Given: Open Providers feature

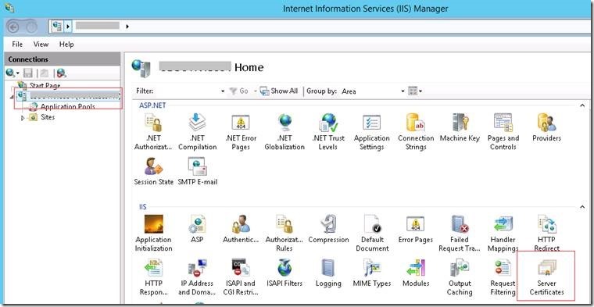Looking at the screenshot, I should point(546,128).
